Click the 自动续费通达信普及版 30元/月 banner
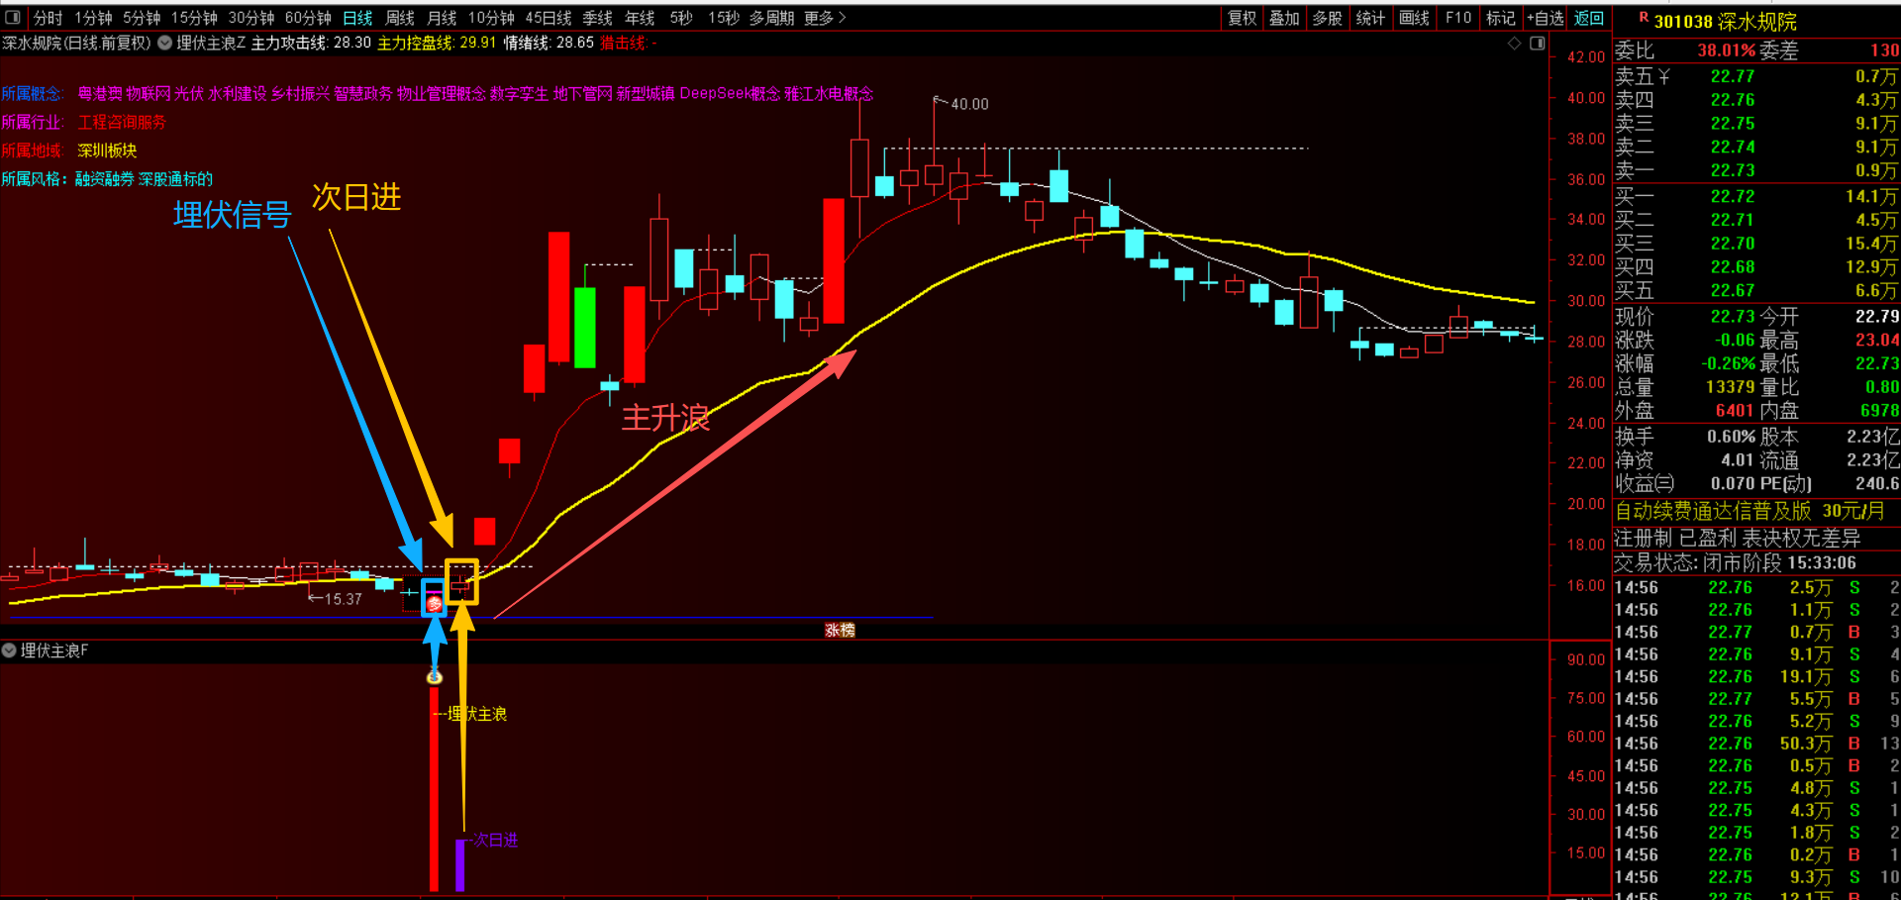Viewport: 1901px width, 900px height. (1750, 511)
